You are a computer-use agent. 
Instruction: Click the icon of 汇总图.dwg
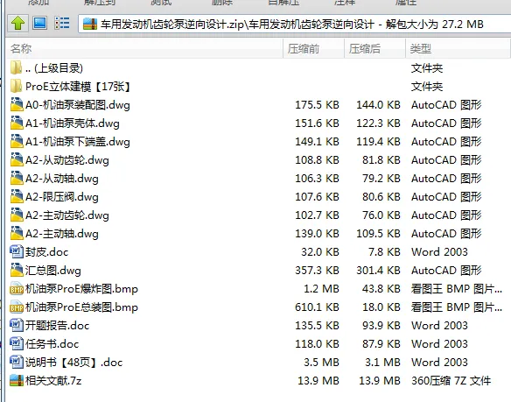pos(17,270)
